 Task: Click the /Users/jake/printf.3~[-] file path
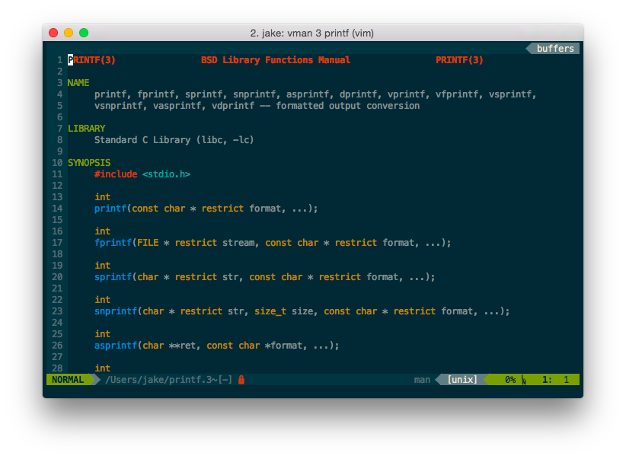[168, 380]
